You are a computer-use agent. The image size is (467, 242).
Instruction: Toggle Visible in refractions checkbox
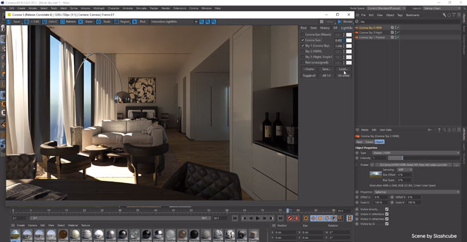tap(387, 219)
